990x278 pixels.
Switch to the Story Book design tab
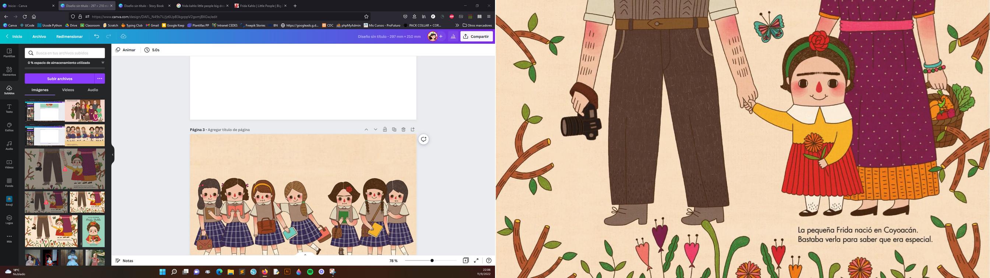coord(144,6)
